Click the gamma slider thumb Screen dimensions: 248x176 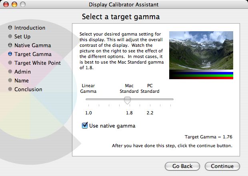[127, 100]
